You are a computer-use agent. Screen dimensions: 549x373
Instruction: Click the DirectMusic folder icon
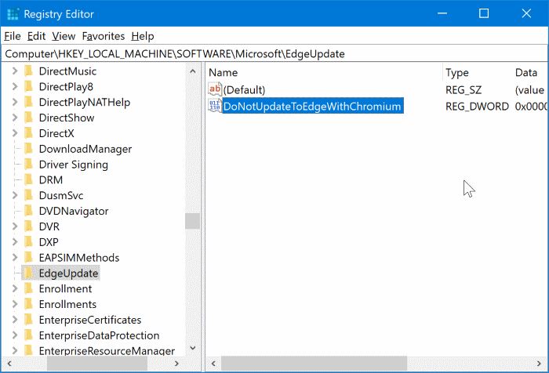(x=29, y=71)
